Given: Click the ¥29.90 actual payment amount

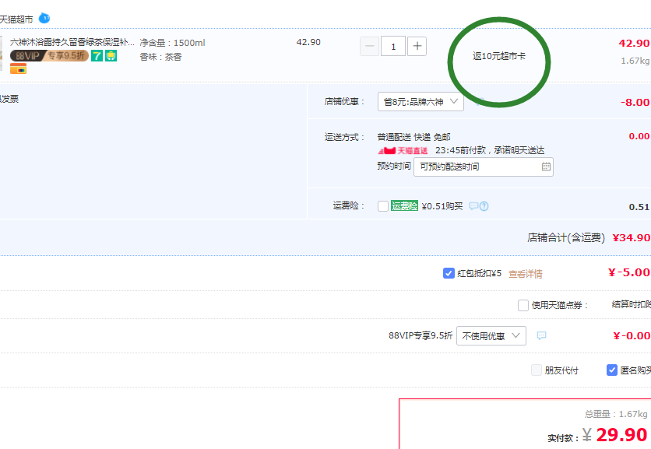Looking at the screenshot, I should point(615,435).
